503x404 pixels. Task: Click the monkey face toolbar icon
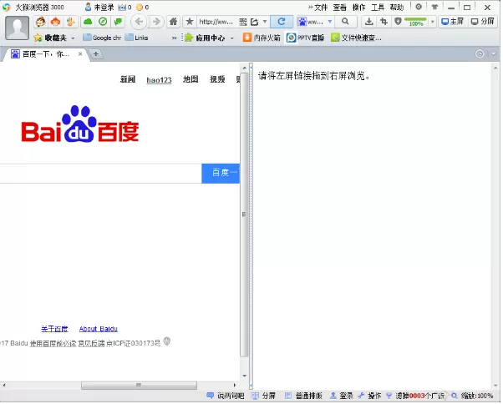pyautogui.click(x=40, y=22)
